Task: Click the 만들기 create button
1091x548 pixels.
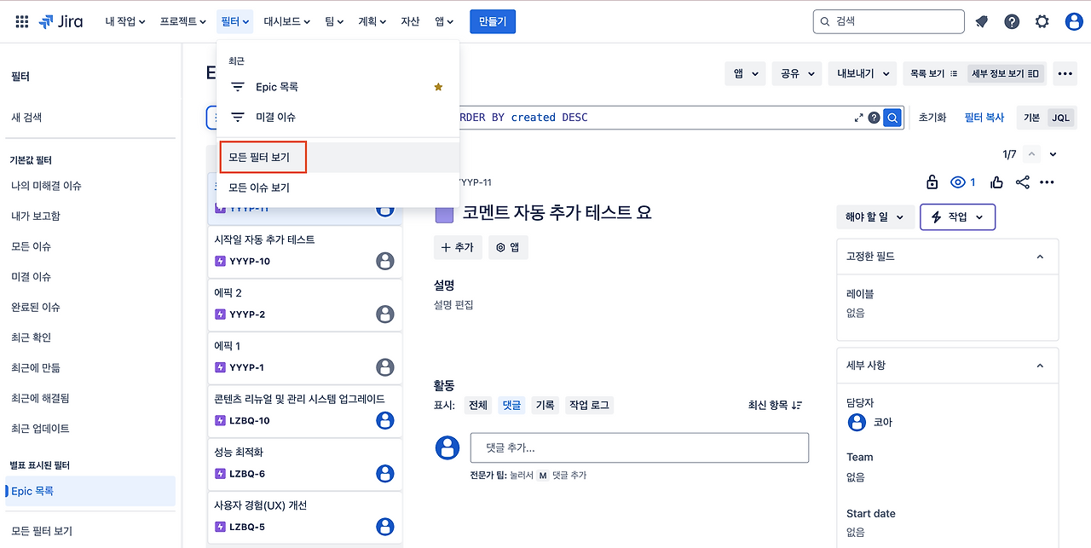Action: [492, 21]
